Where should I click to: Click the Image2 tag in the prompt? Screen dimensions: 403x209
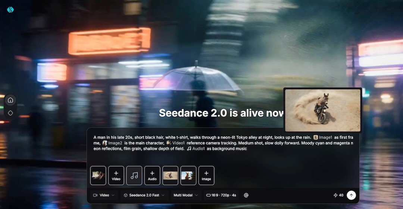pos(112,143)
